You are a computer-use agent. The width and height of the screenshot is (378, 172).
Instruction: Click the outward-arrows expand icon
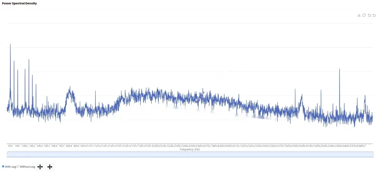tap(50, 167)
